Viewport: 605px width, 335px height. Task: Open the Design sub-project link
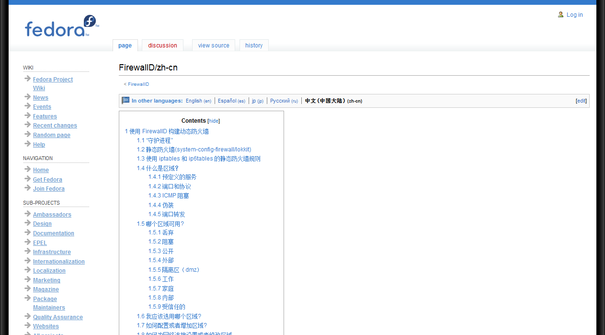point(42,224)
